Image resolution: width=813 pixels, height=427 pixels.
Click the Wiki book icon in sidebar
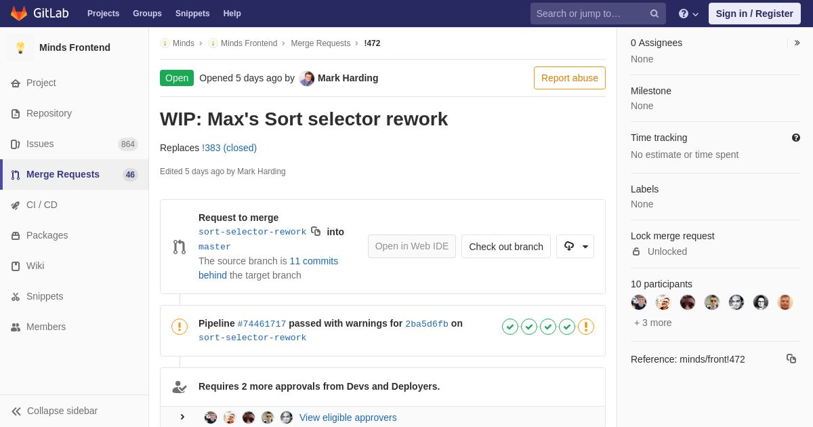pyautogui.click(x=16, y=266)
